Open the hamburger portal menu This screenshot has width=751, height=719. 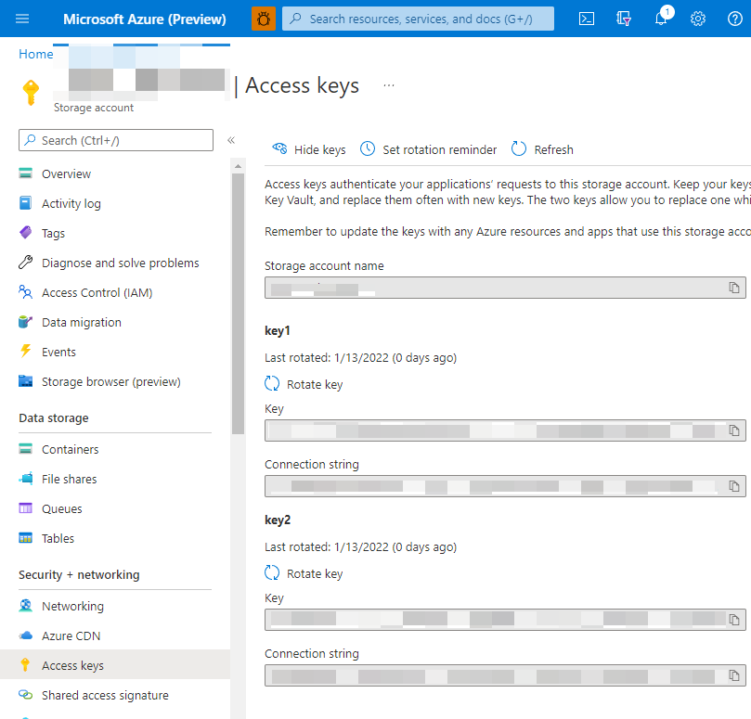coord(22,19)
